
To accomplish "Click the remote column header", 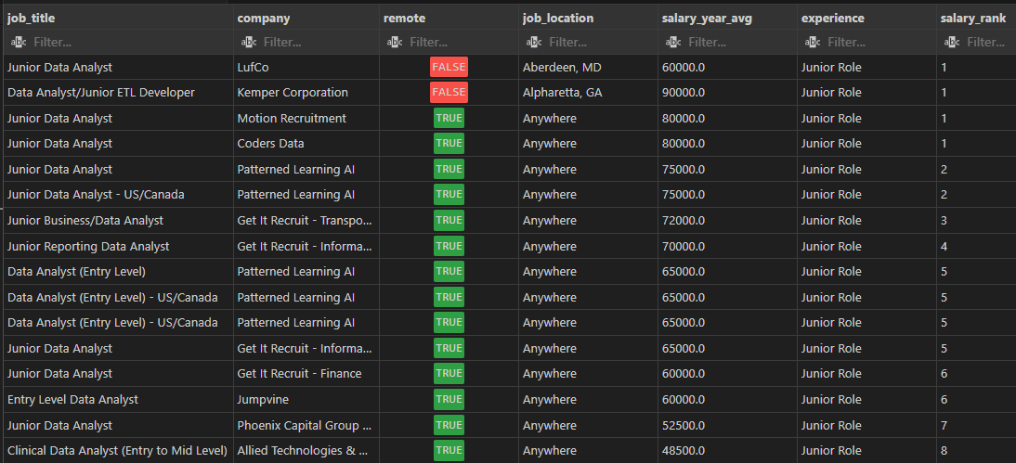I will click(x=404, y=18).
